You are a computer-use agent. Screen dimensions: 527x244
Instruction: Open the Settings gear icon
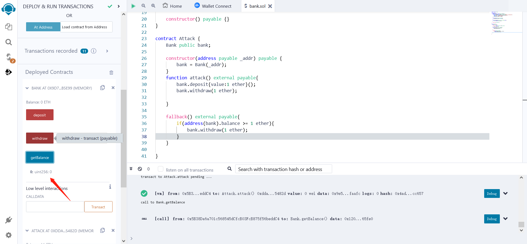pos(9,235)
